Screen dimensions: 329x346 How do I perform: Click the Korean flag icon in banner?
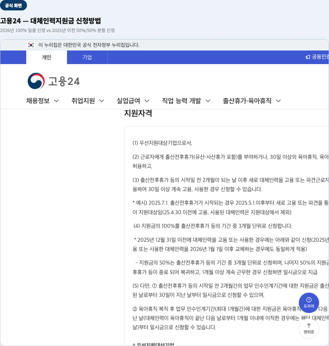pos(31,45)
